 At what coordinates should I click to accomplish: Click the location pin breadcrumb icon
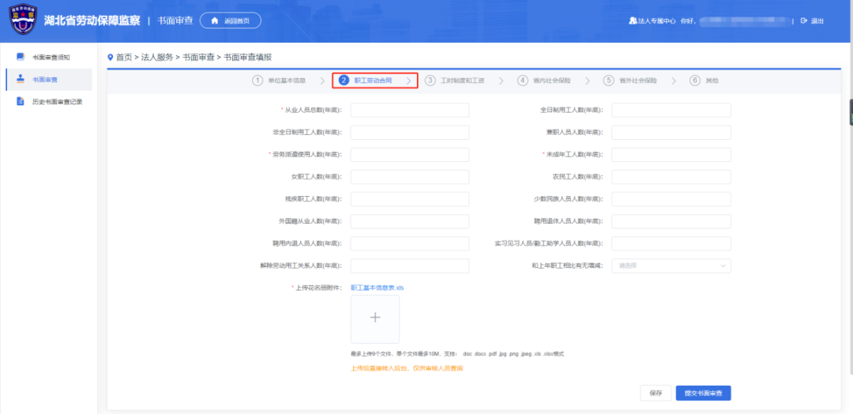[111, 57]
